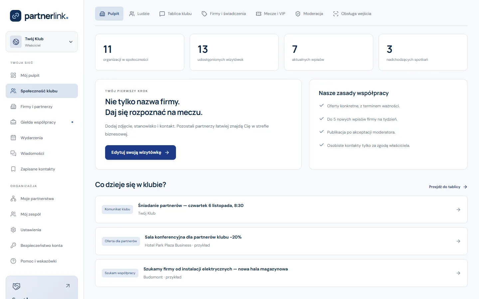Click Edytuj swoją wizytówkę button
Image resolution: width=479 pixels, height=299 pixels.
click(x=140, y=152)
